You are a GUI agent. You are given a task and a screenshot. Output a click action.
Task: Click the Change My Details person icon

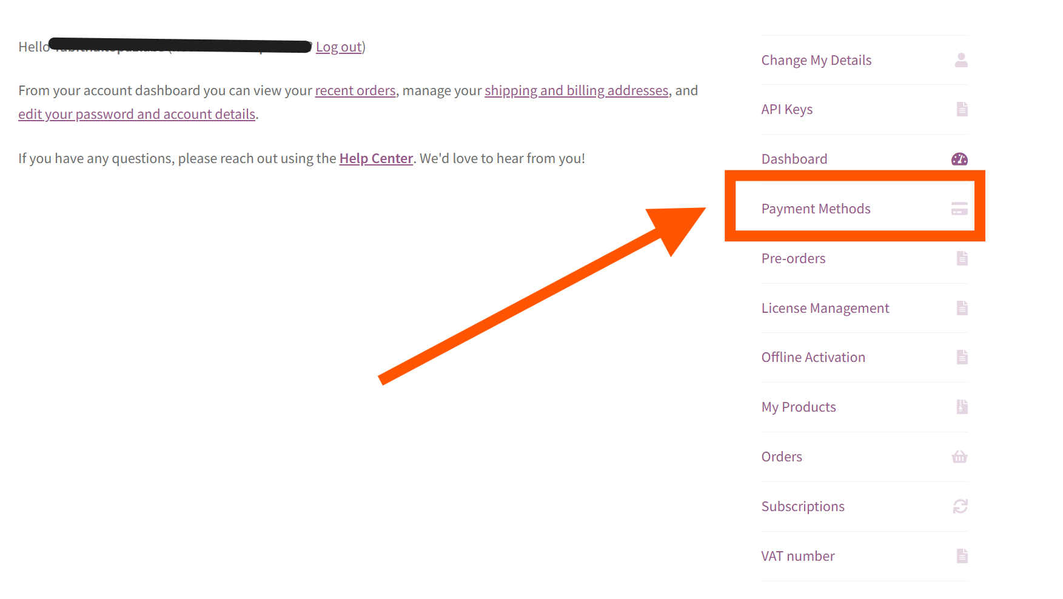point(961,60)
